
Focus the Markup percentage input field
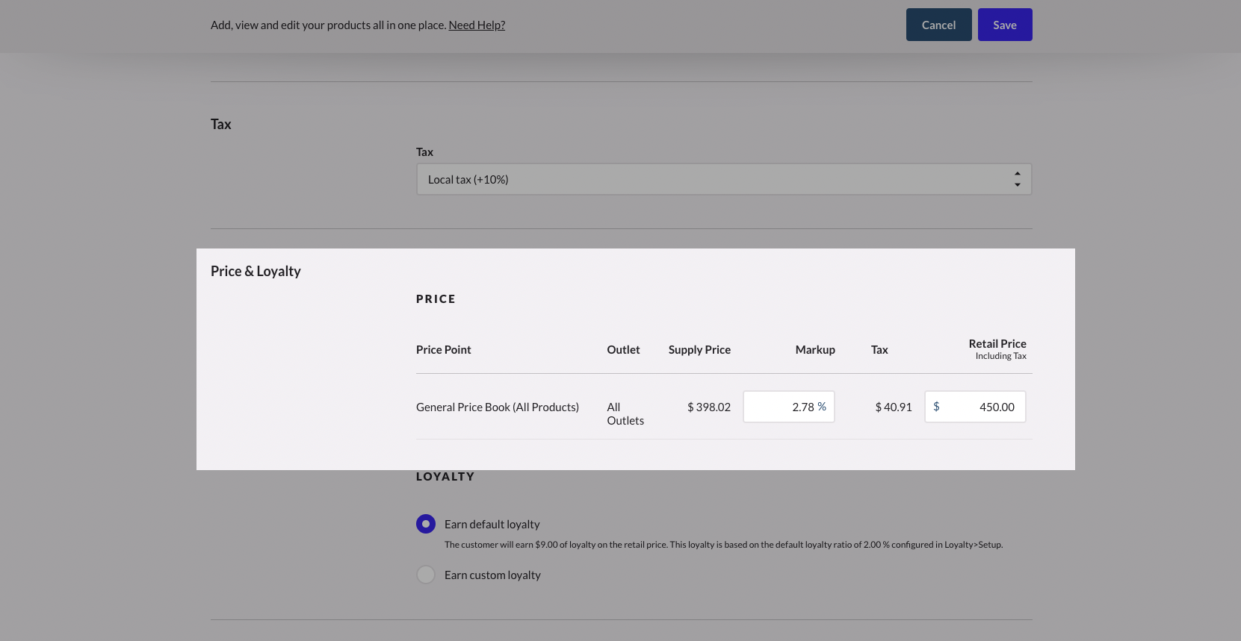tap(781, 407)
